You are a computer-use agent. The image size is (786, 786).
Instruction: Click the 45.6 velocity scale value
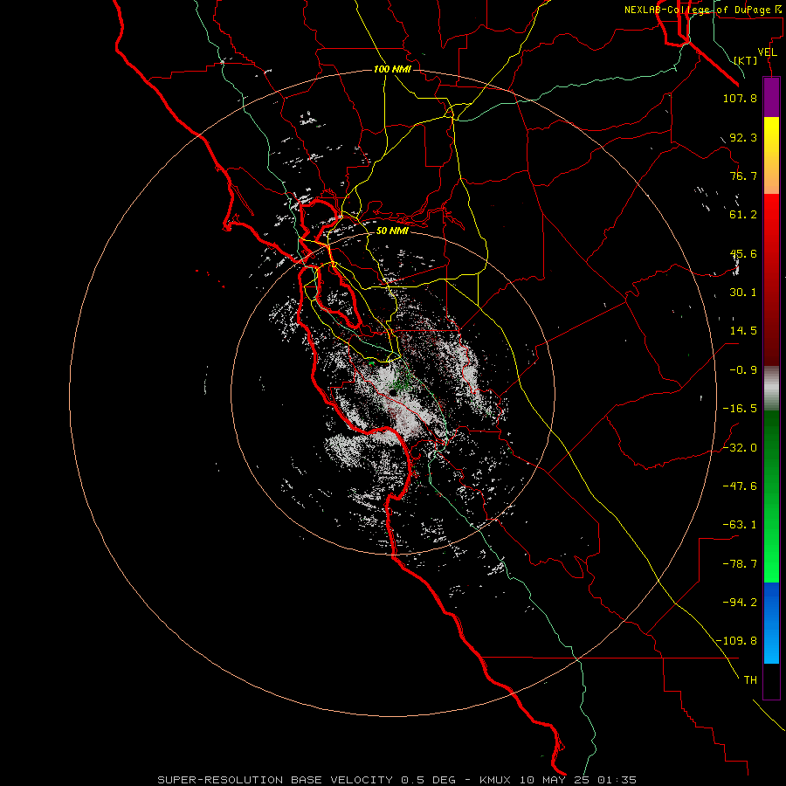pyautogui.click(x=743, y=253)
